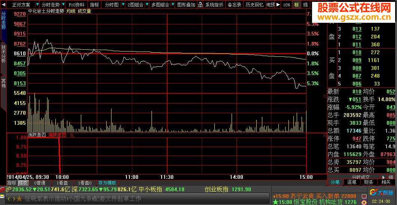Image resolution: width=397 pixels, height=205 pixels.
Task: Switch to 技术分析 side tab
Action: [3, 53]
